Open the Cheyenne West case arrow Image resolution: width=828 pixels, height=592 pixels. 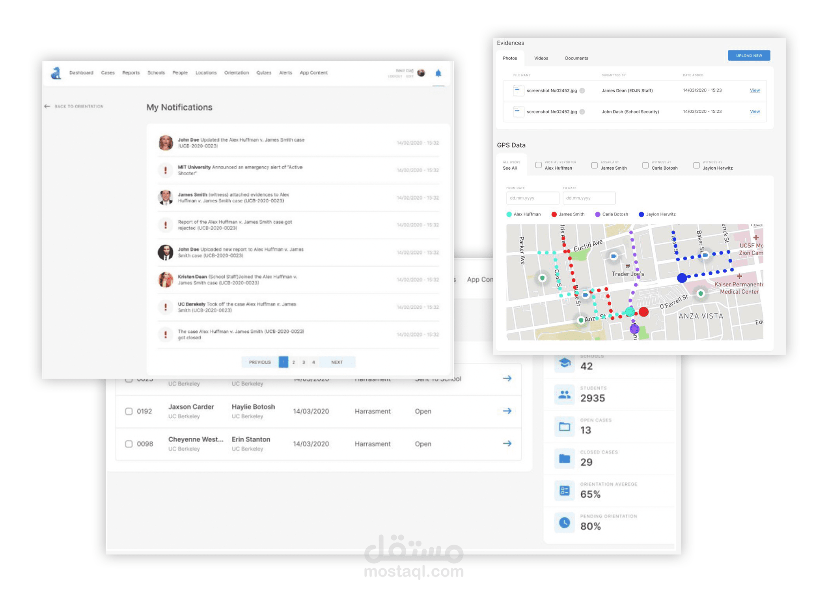507,444
